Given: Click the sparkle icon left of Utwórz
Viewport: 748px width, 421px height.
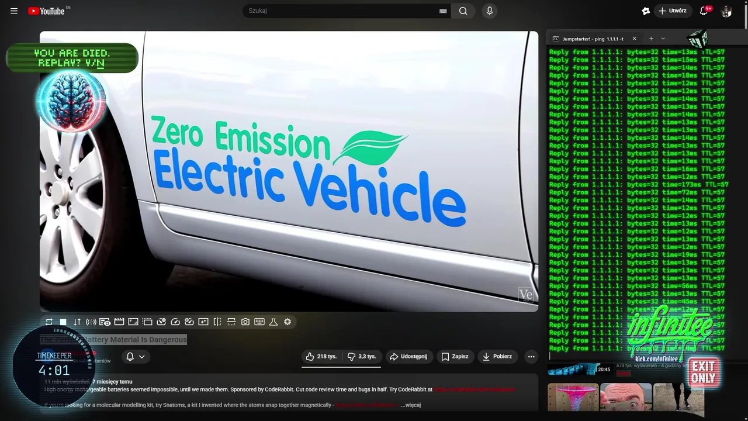Looking at the screenshot, I should coord(646,11).
